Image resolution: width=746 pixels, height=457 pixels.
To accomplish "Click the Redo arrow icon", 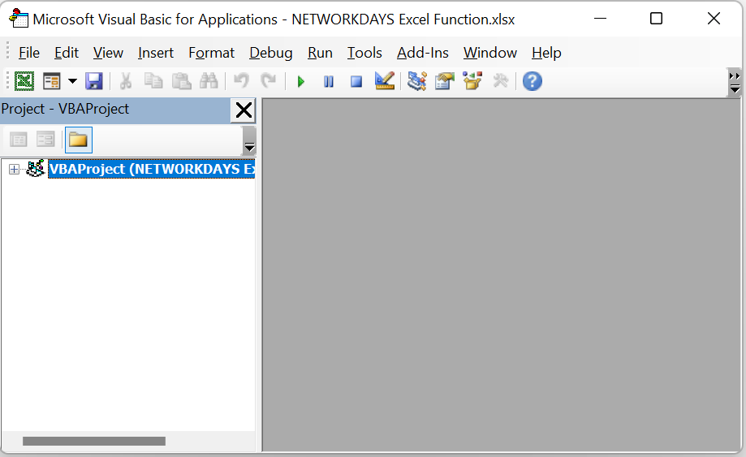I will click(269, 81).
